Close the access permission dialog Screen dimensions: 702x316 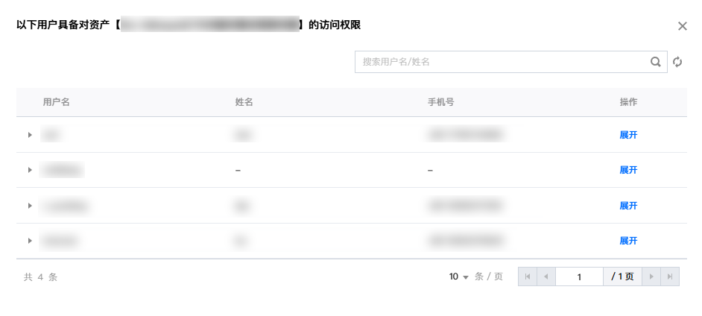tap(682, 26)
